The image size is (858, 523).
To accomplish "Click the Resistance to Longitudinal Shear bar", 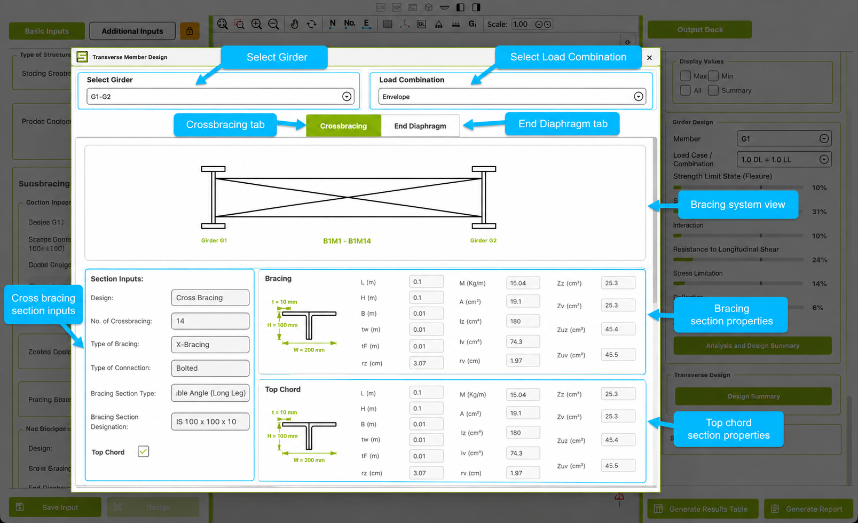I will coord(738,260).
